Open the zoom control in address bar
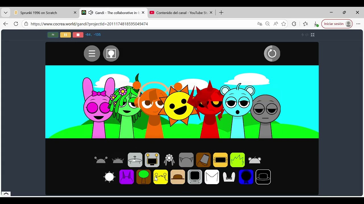 tap(268, 24)
